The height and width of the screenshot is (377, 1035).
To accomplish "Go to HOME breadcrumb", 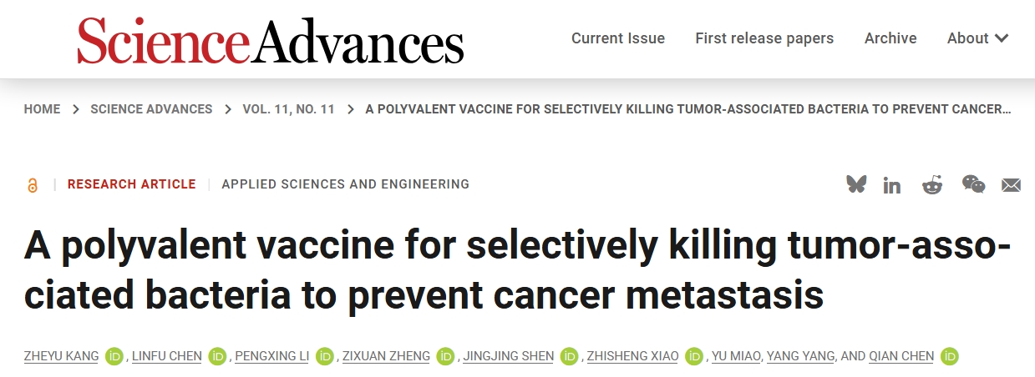I will [43, 109].
